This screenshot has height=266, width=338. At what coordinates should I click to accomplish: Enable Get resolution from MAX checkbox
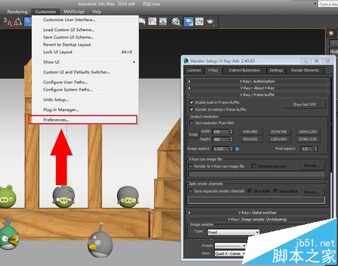coord(191,123)
